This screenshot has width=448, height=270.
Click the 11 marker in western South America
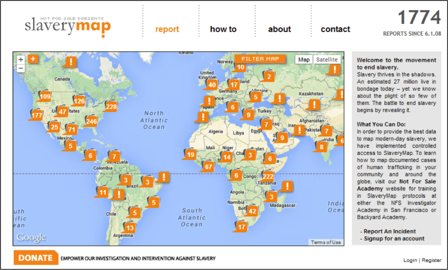[102, 192]
